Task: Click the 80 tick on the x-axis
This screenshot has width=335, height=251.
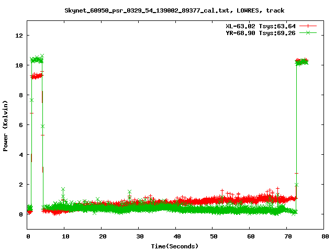Action: coord(325,236)
